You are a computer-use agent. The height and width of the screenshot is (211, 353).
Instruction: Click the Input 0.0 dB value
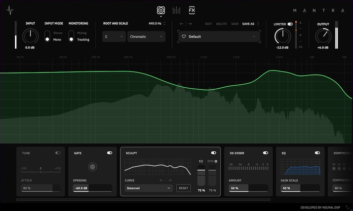pyautogui.click(x=30, y=48)
